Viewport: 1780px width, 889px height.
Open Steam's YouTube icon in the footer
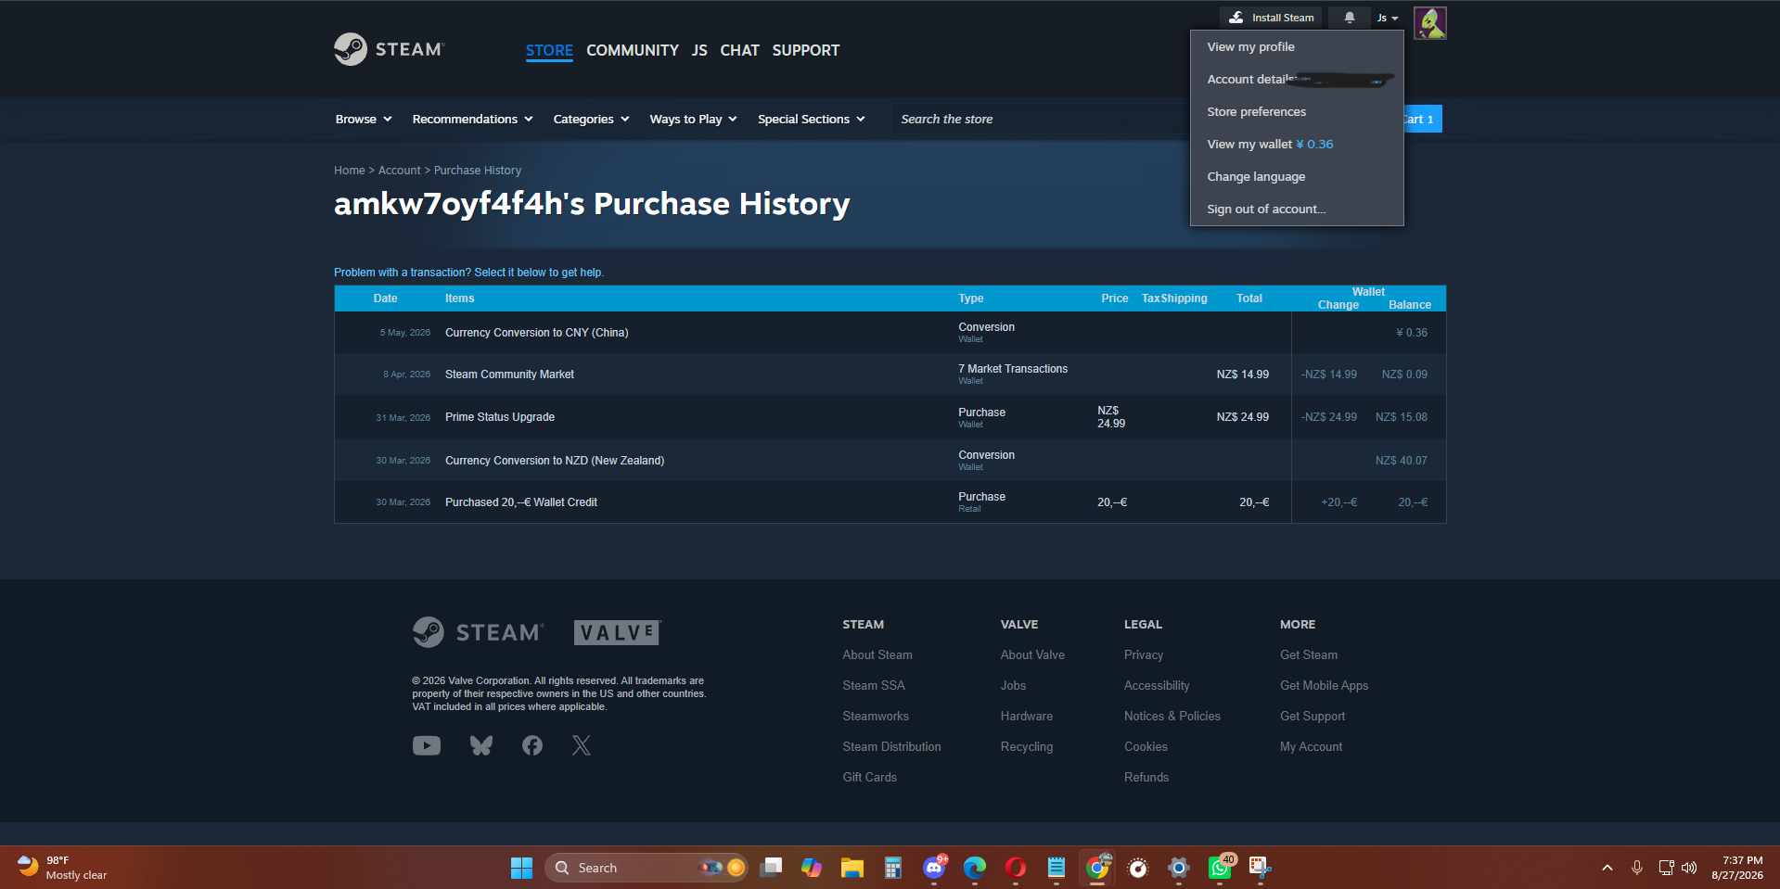(x=427, y=745)
